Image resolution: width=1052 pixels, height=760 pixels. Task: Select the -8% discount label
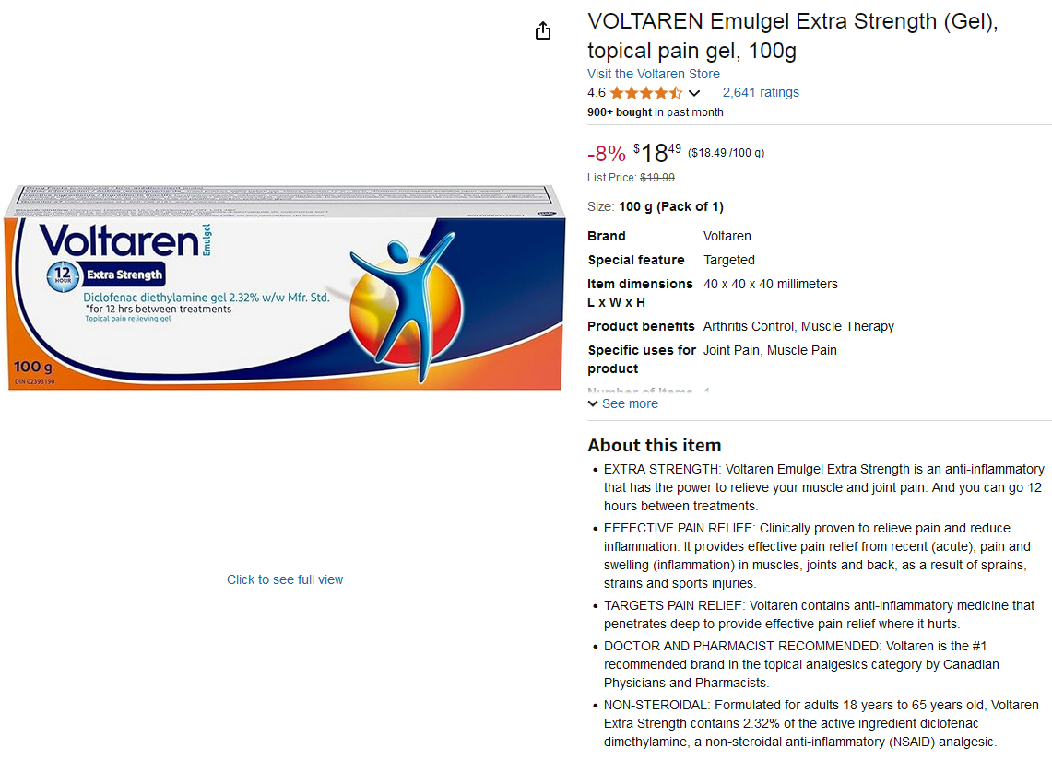pyautogui.click(x=607, y=154)
